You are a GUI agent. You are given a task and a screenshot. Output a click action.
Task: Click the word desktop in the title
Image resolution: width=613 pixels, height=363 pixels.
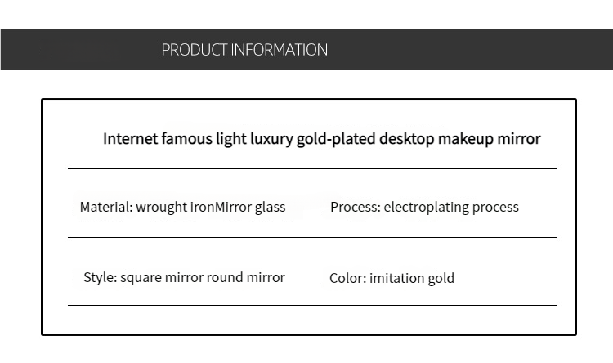(x=406, y=139)
